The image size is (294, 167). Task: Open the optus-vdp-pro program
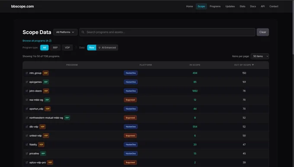pos(38,163)
